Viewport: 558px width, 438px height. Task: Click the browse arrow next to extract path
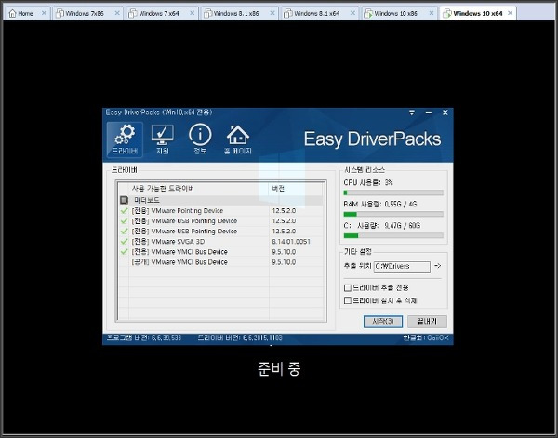[438, 266]
